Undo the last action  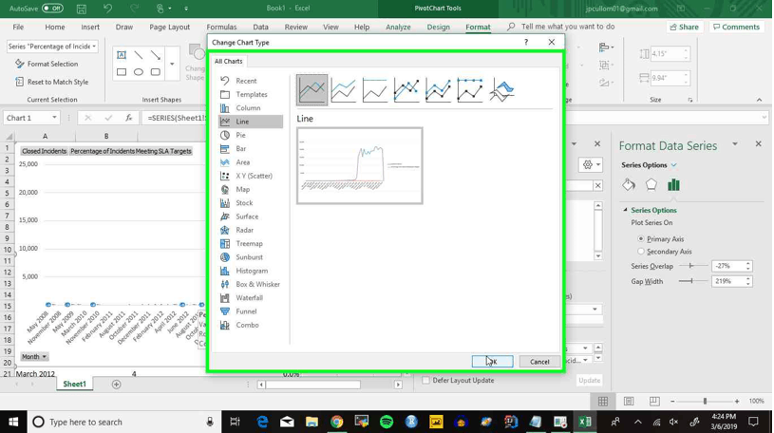107,9
